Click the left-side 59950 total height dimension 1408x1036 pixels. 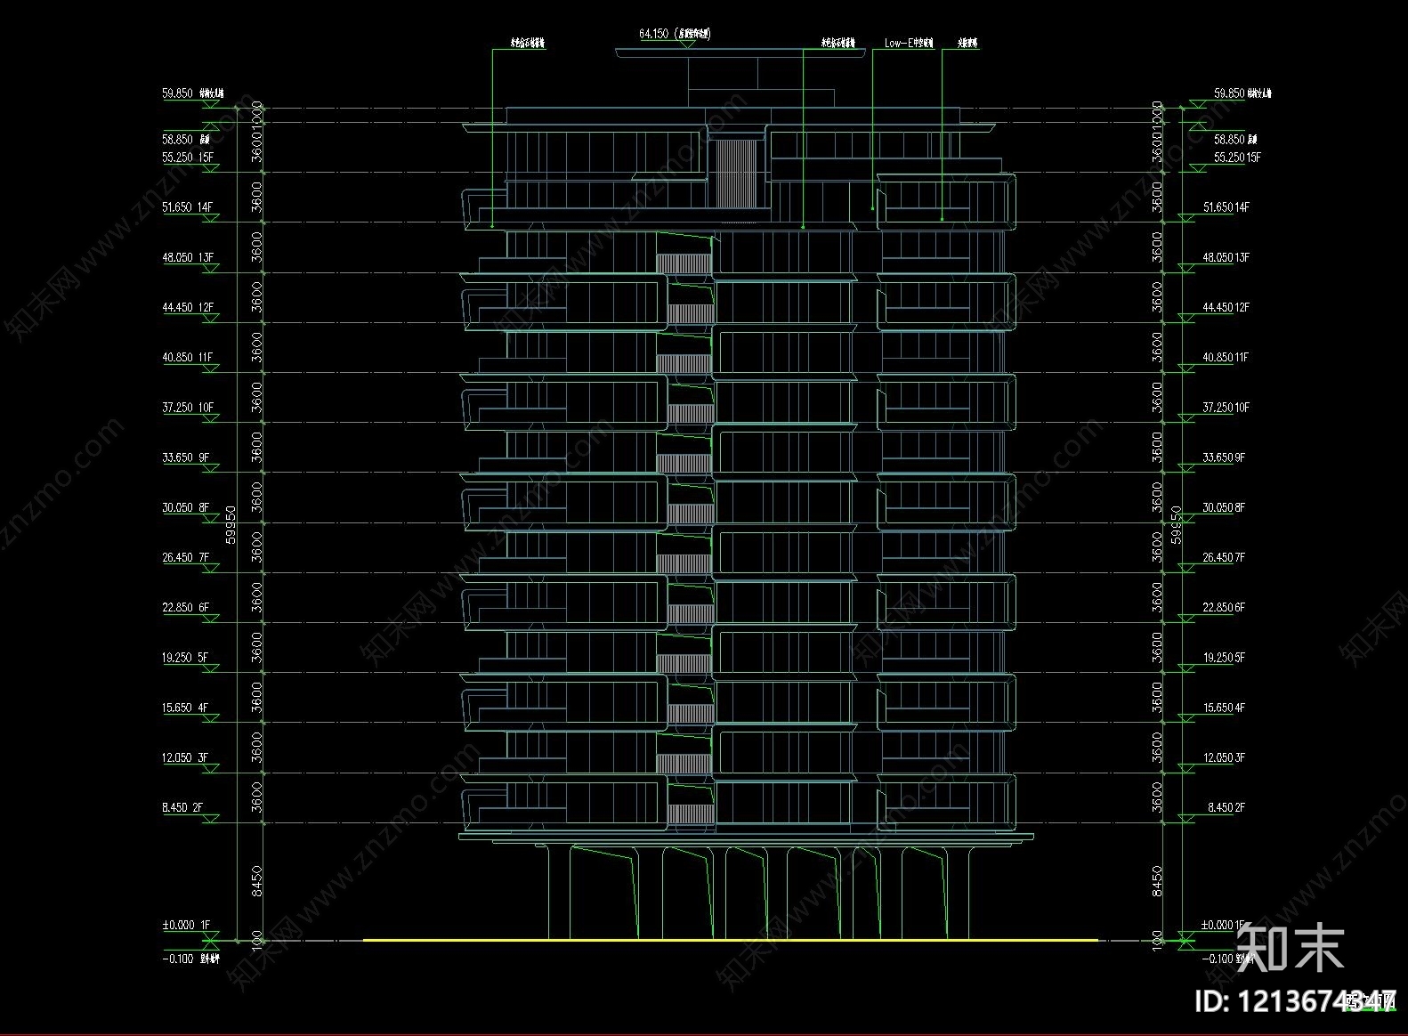click(231, 525)
